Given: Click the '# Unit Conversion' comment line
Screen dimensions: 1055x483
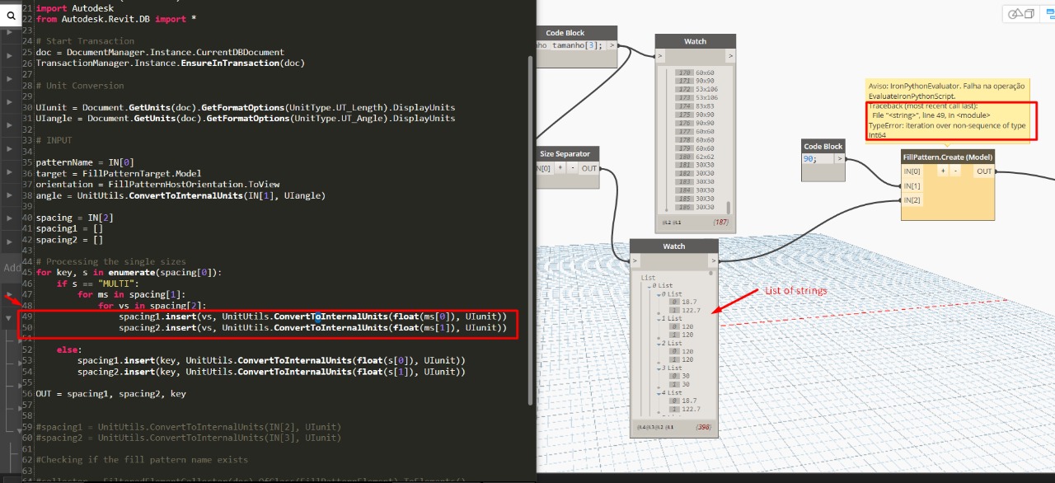Looking at the screenshot, I should point(80,85).
